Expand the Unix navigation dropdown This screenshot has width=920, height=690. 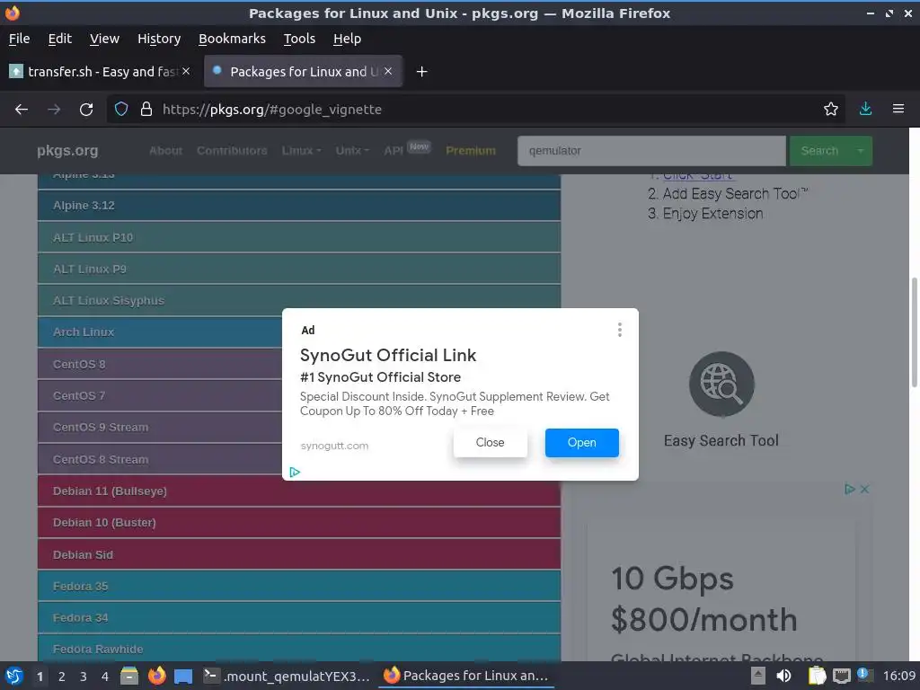tap(352, 151)
